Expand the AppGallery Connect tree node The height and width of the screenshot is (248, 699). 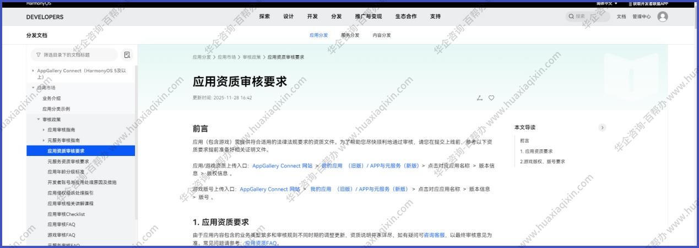click(x=33, y=71)
